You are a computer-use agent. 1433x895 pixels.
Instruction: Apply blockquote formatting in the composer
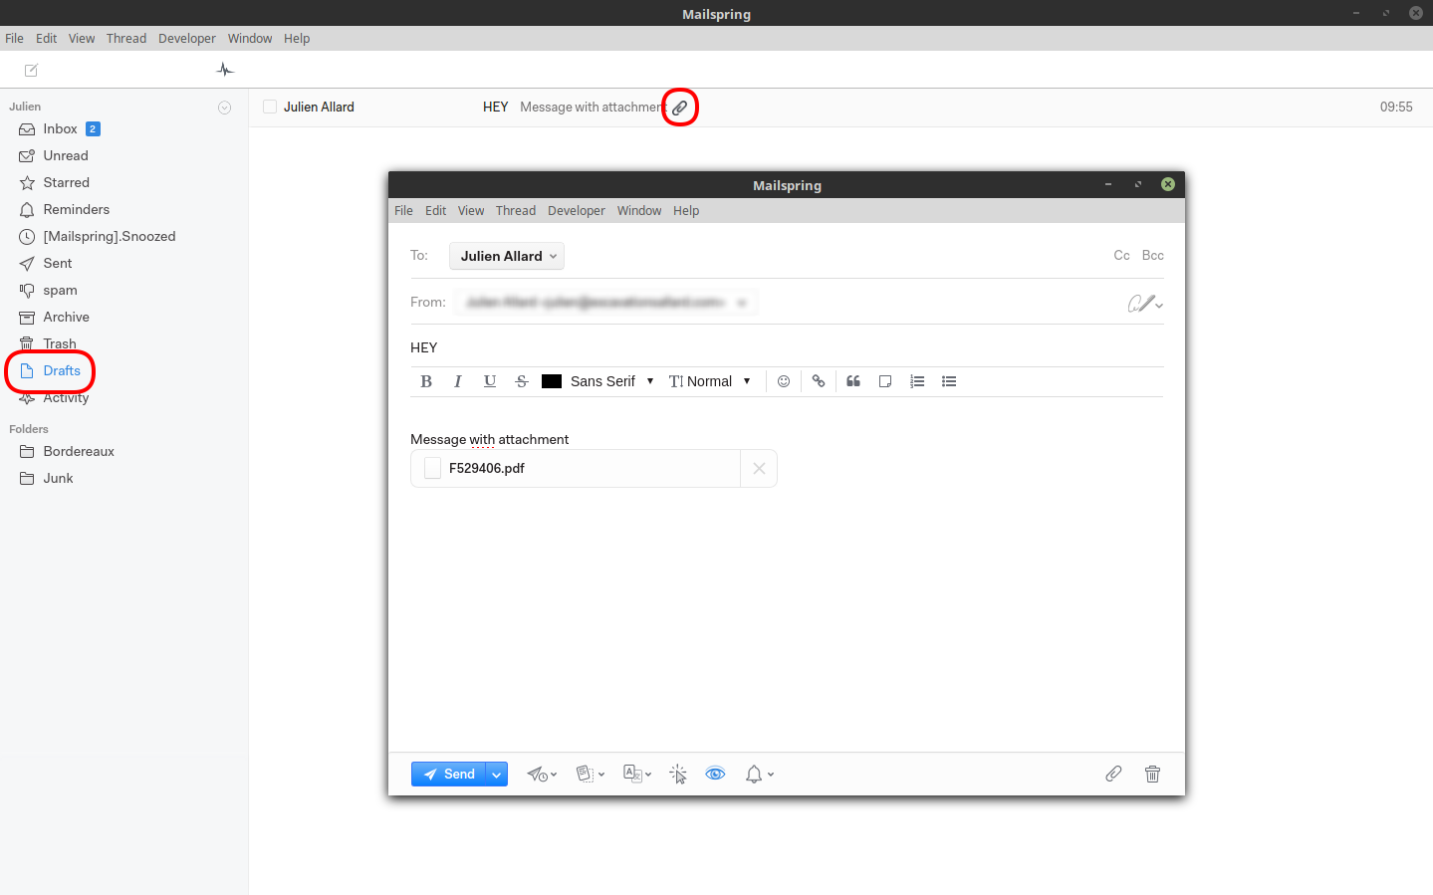852,381
